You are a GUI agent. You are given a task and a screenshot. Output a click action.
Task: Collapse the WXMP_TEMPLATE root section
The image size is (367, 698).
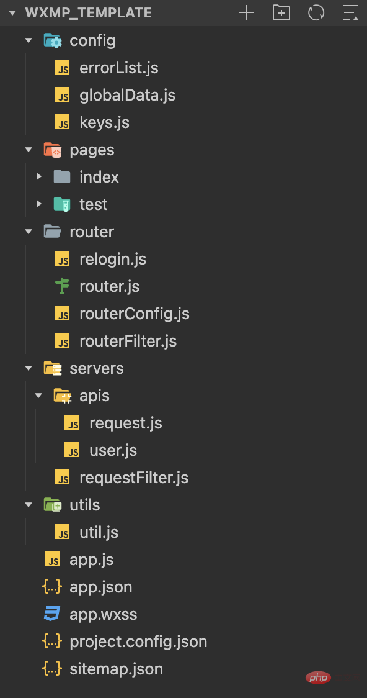(x=12, y=13)
